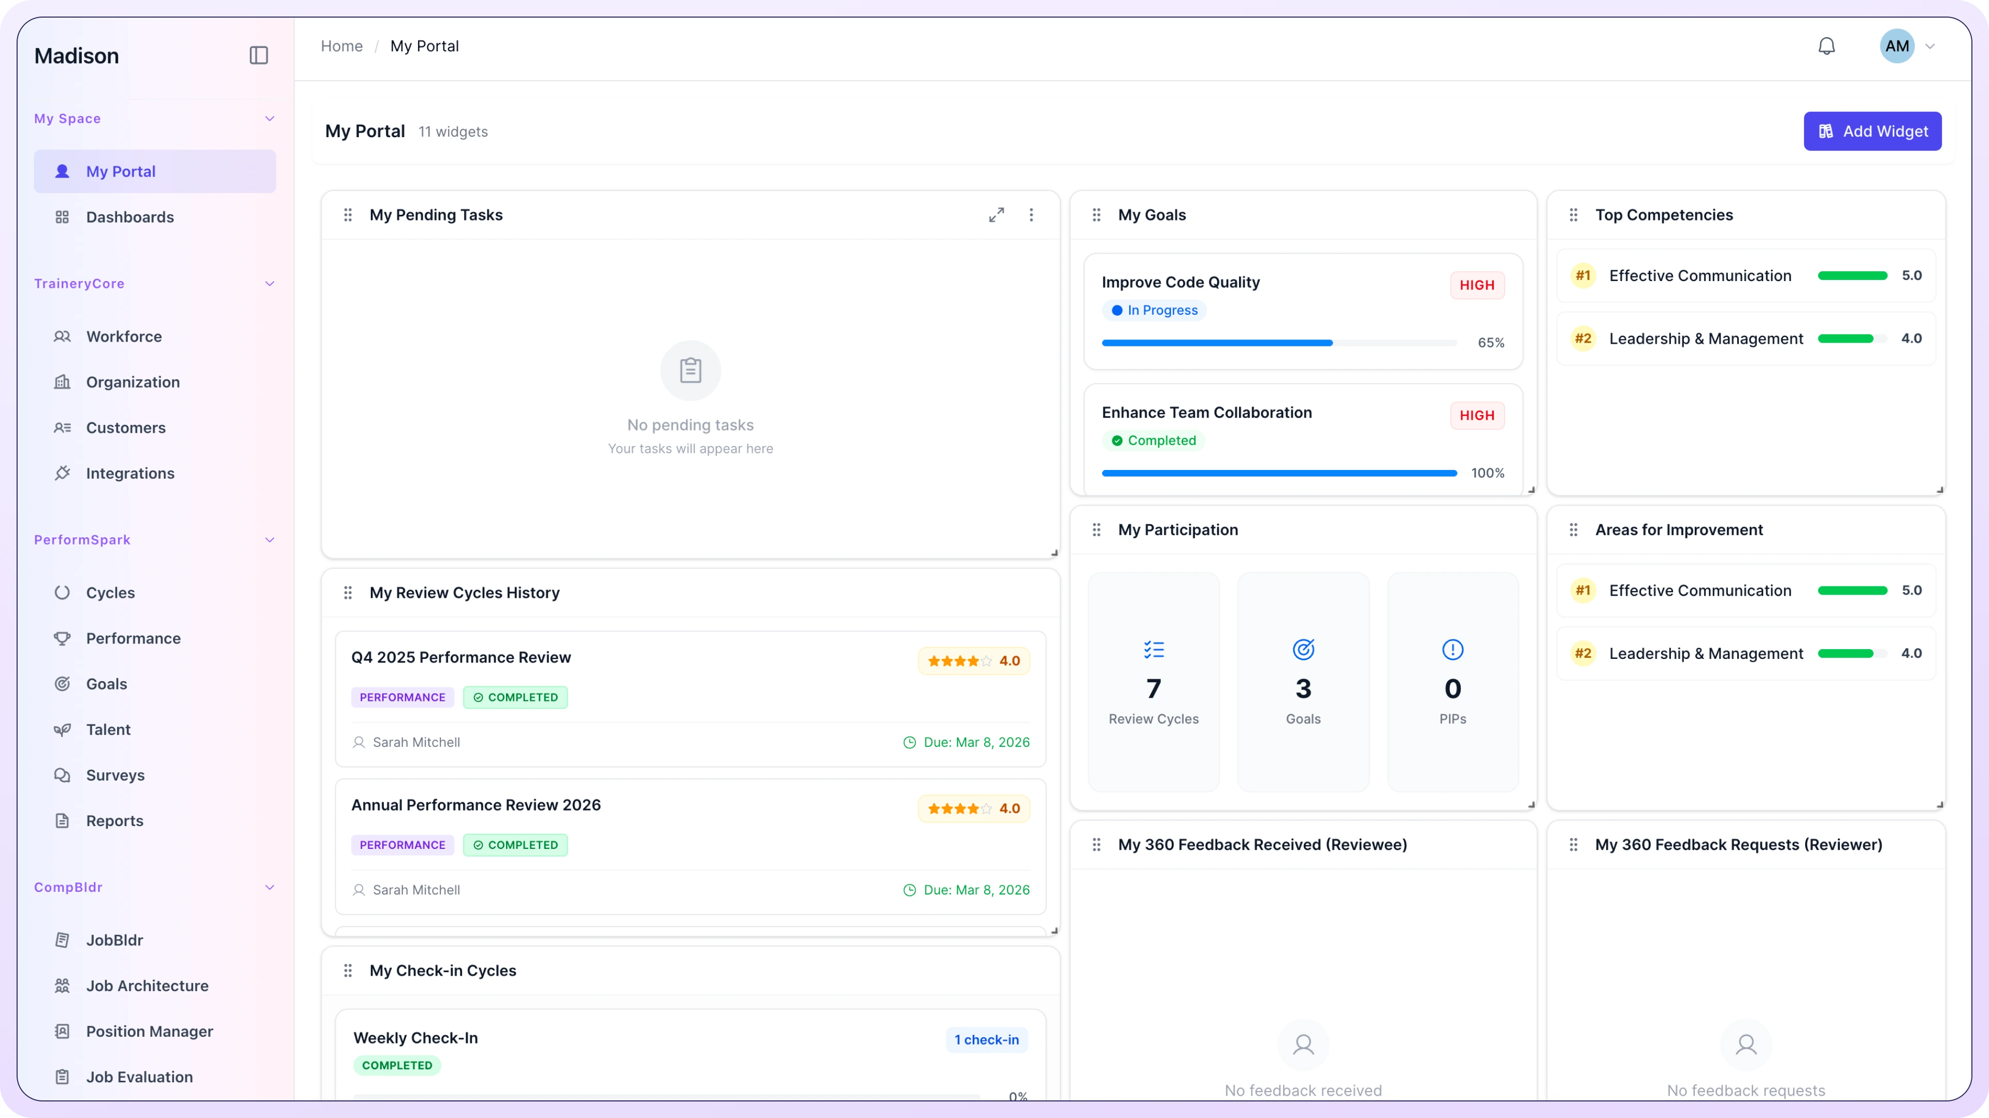1989x1118 pixels.
Task: Collapse the TraineryCore section chevron
Action: 269,284
